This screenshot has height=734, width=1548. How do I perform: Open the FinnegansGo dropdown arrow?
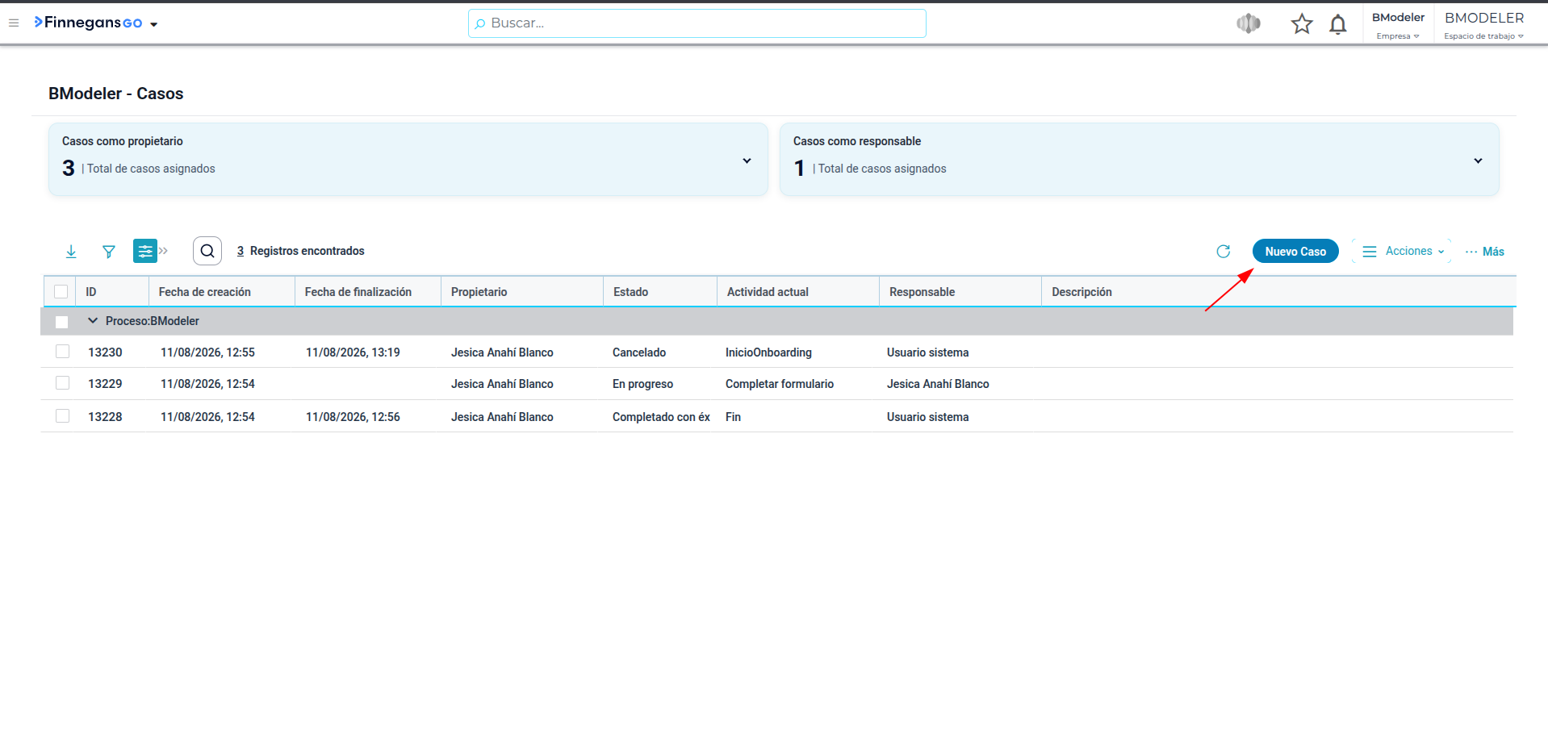tap(153, 24)
